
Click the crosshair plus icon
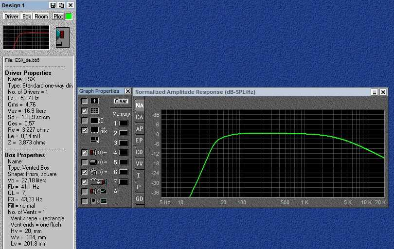94,101
